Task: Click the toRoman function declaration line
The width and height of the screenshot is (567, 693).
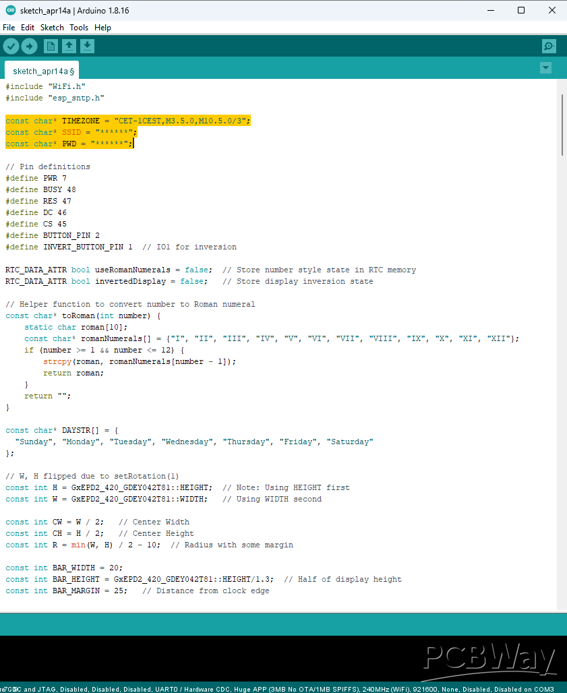Action: 83,315
